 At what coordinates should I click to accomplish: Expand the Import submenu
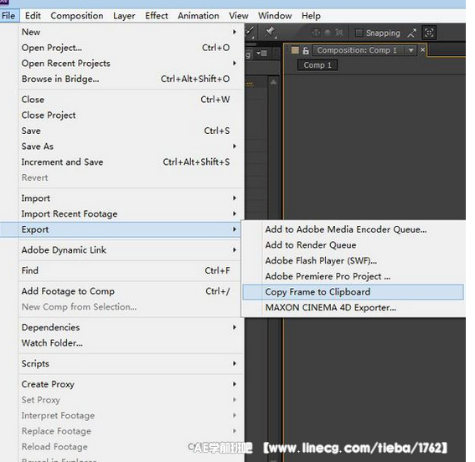coord(130,198)
